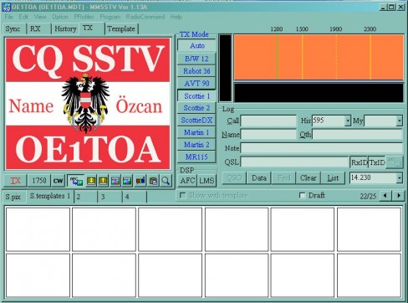Toggle the AFC DSP button
408x303 pixels.
click(x=187, y=181)
